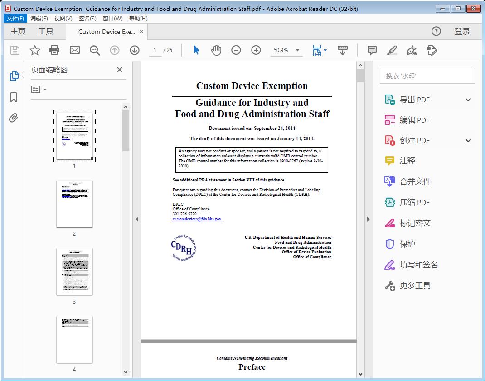Open the thumbnail panel options menu

click(37, 89)
